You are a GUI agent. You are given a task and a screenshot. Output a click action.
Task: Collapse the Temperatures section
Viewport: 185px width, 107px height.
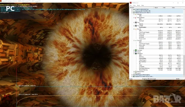click(x=134, y=17)
